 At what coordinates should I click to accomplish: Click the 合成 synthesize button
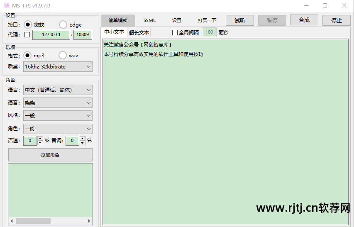[304, 20]
